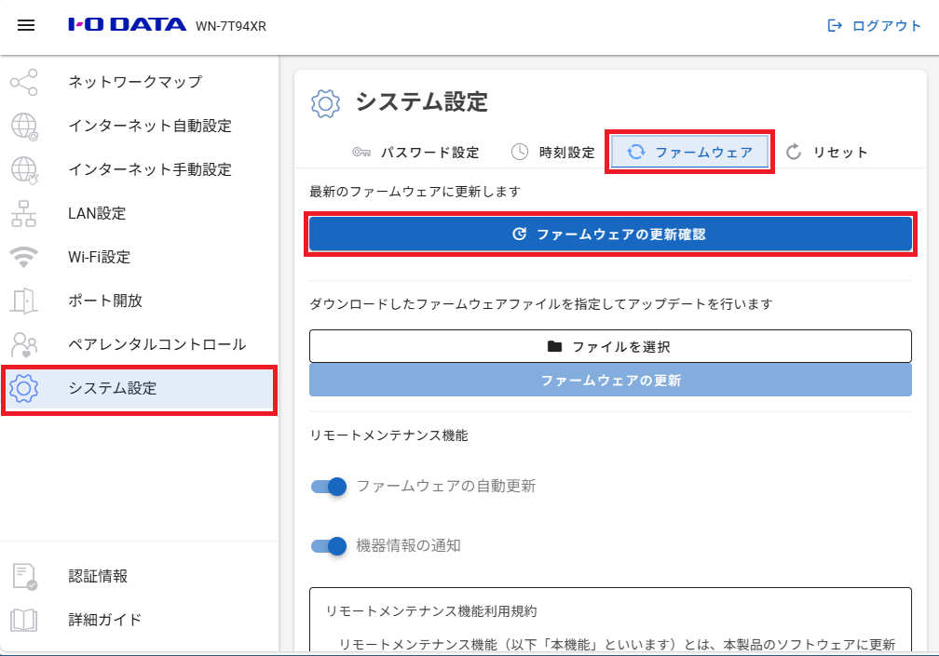Turn off 機器情報の通知

pyautogui.click(x=328, y=546)
